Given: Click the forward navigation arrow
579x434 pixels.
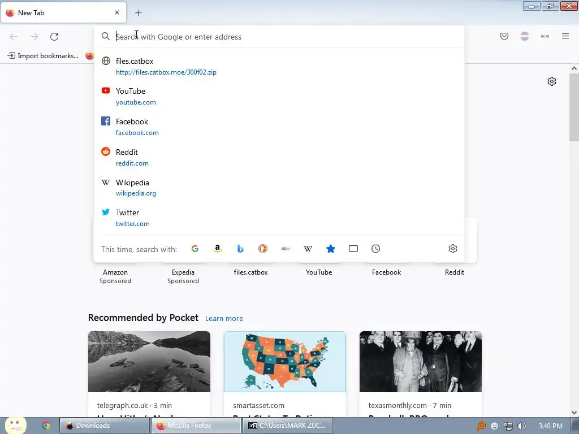Looking at the screenshot, I should click(34, 37).
